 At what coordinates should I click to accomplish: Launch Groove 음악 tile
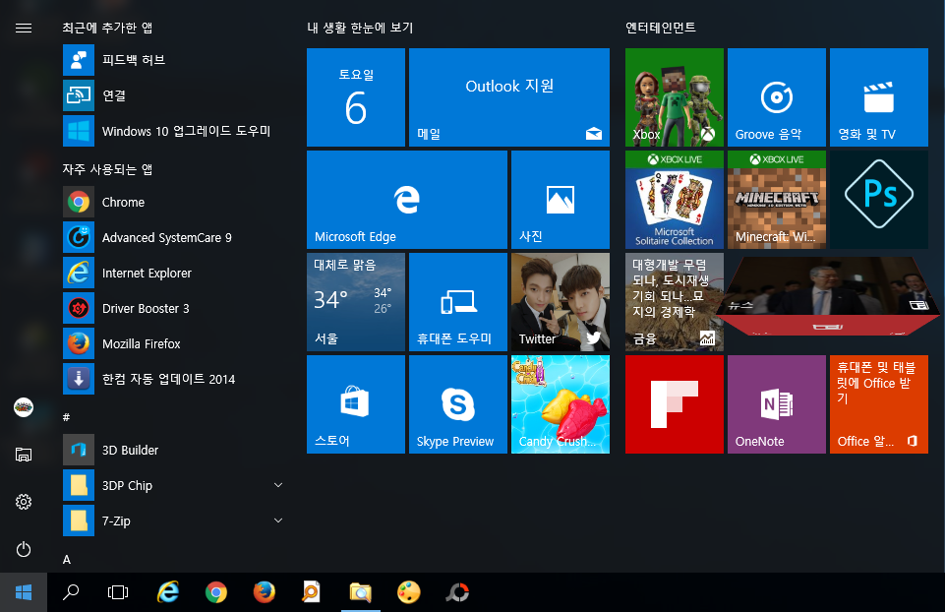tap(776, 97)
